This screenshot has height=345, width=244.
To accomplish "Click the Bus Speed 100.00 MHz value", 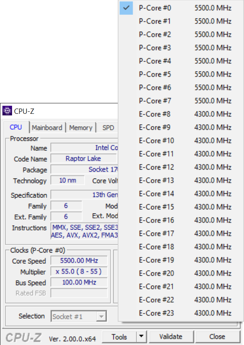I will (x=79, y=282).
